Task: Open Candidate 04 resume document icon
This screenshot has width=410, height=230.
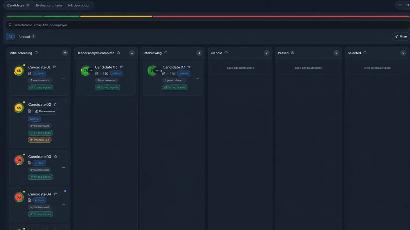Action: [30, 200]
